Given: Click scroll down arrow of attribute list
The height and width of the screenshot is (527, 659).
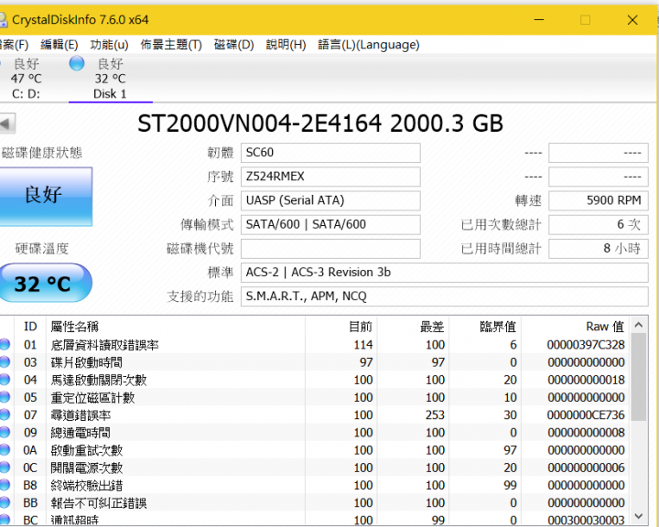Looking at the screenshot, I should [x=639, y=516].
